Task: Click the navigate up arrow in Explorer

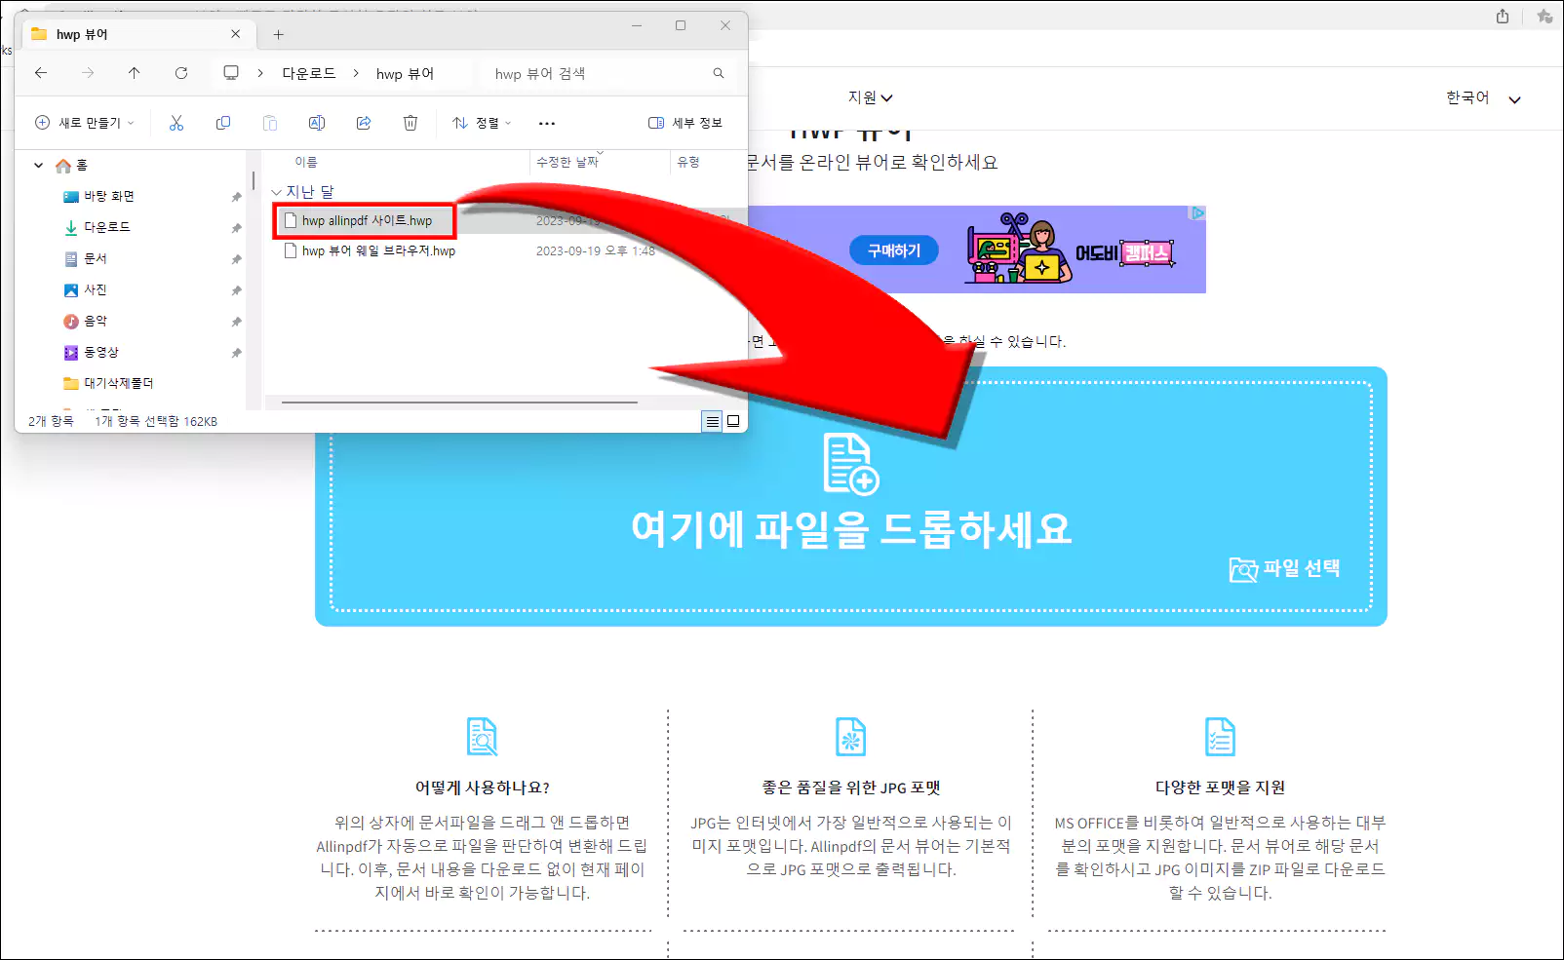Action: 135,73
